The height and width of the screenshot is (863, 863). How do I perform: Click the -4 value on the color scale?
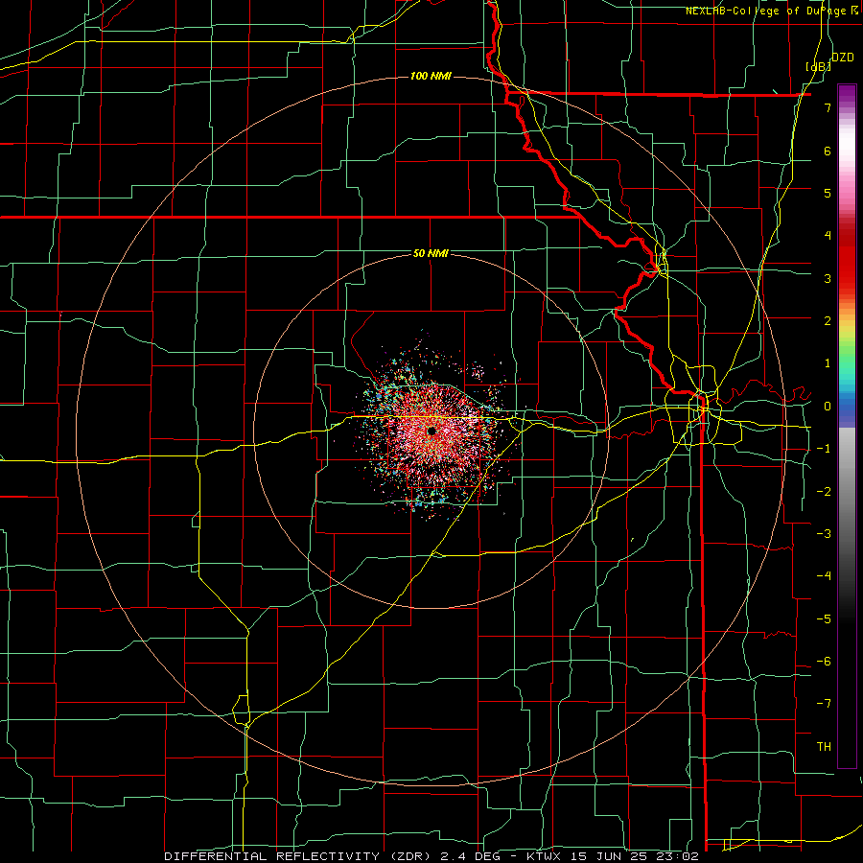[x=824, y=575]
